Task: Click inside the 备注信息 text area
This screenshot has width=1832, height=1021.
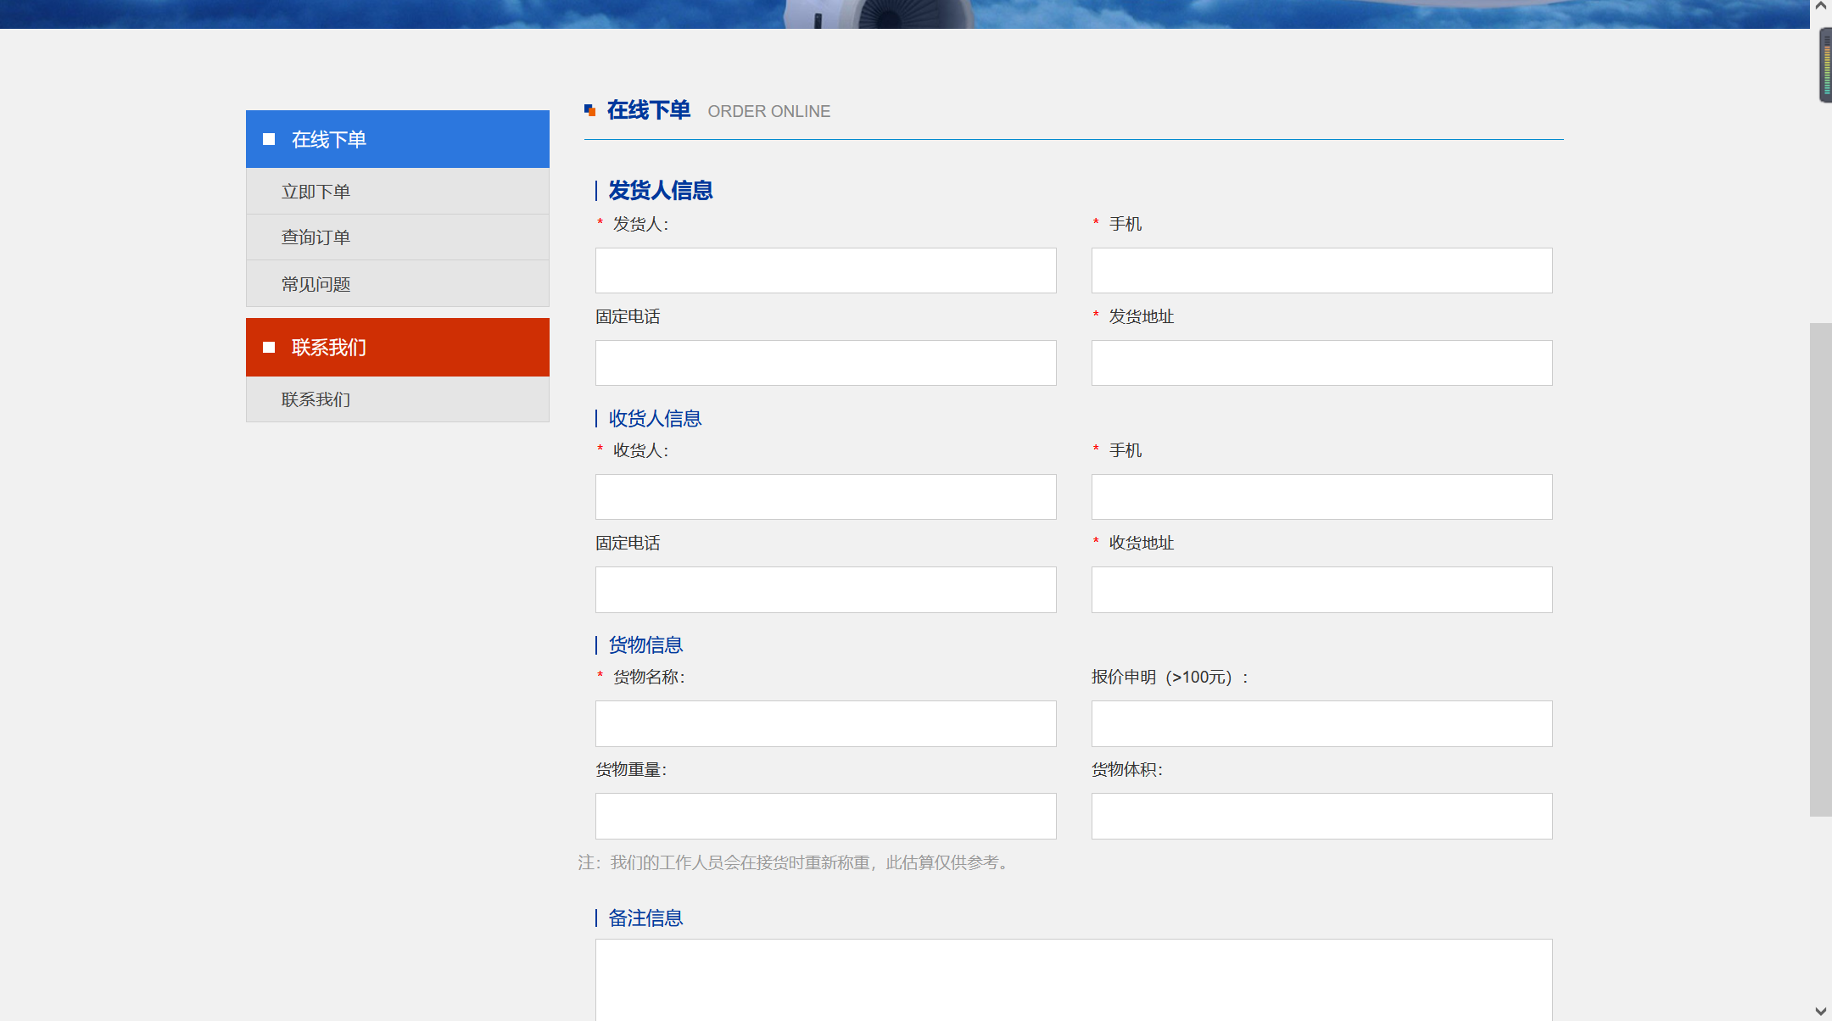Action: [1074, 979]
